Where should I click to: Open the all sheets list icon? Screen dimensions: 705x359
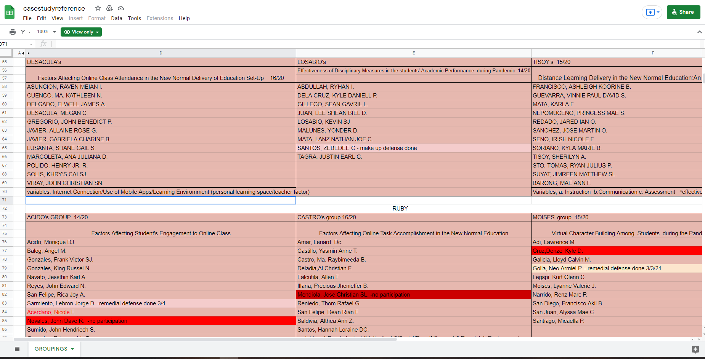[x=17, y=349]
